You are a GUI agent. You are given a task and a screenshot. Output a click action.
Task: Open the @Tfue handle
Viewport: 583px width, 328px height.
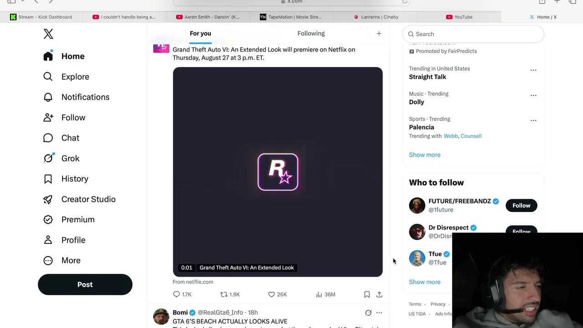(x=437, y=262)
